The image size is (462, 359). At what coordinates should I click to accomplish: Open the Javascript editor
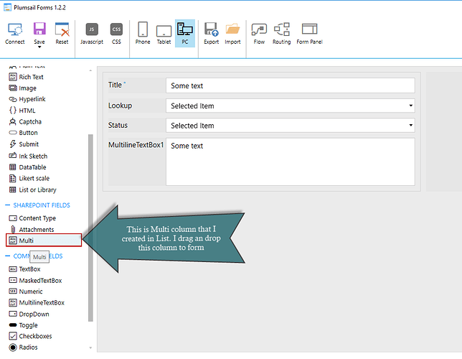coord(92,34)
